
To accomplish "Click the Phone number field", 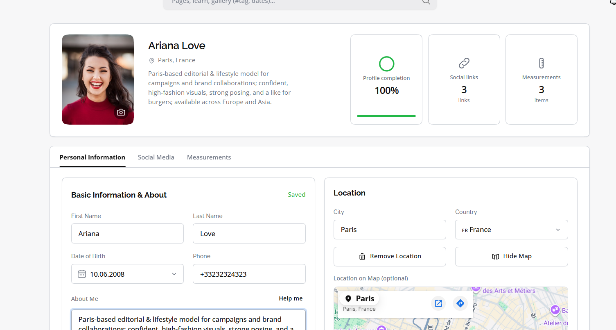I will coord(249,274).
